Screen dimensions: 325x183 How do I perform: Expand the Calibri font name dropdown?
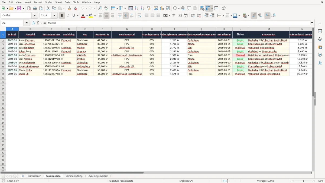tap(35, 16)
